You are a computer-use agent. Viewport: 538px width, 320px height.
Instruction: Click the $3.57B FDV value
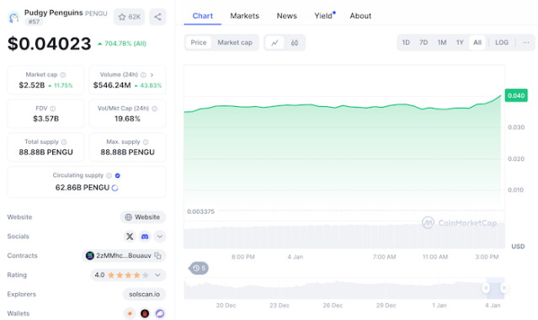click(46, 119)
